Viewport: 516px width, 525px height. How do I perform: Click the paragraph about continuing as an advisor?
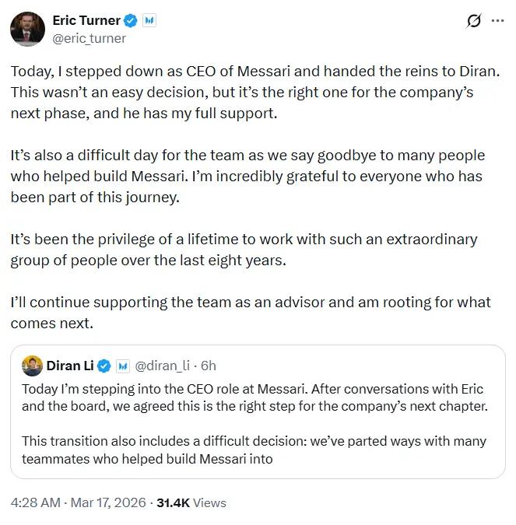(251, 312)
